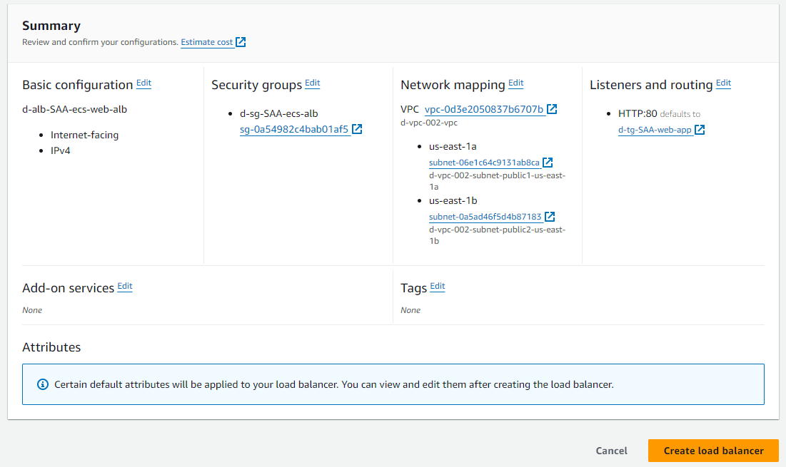The width and height of the screenshot is (786, 467).
Task: Click the Create load balancer button
Action: tap(713, 451)
